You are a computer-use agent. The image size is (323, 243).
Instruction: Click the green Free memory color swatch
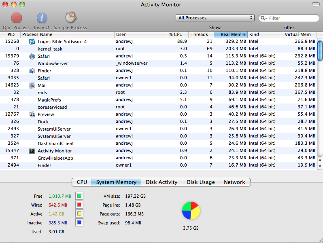coord(79,196)
